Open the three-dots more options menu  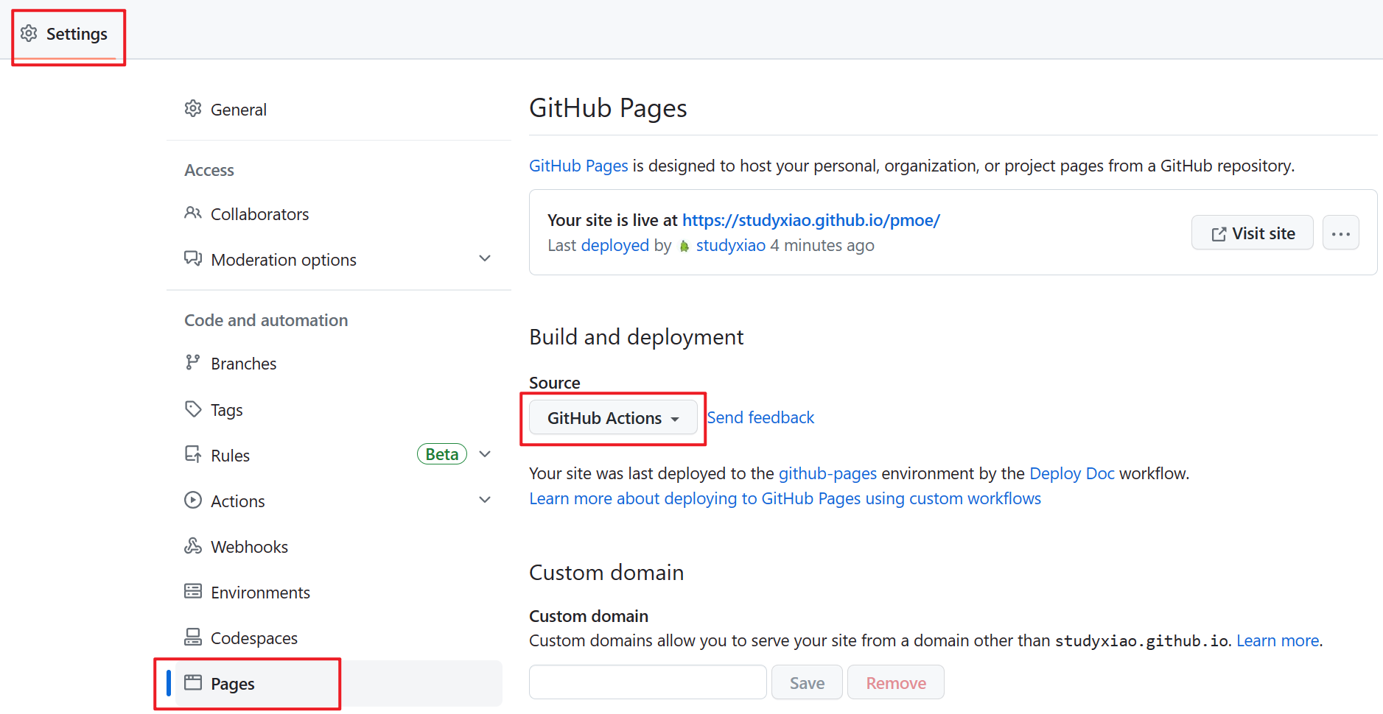pyautogui.click(x=1341, y=233)
